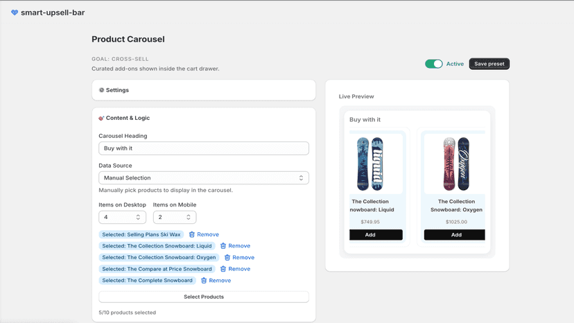The height and width of the screenshot is (323, 574).
Task: Click the smart-upsell-bar heart logo icon
Action: tap(15, 12)
